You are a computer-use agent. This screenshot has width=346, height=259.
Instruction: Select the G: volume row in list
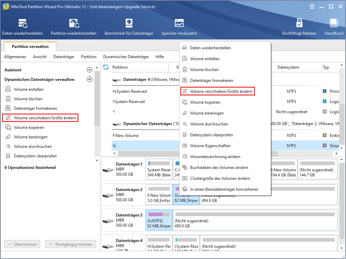coord(146,146)
